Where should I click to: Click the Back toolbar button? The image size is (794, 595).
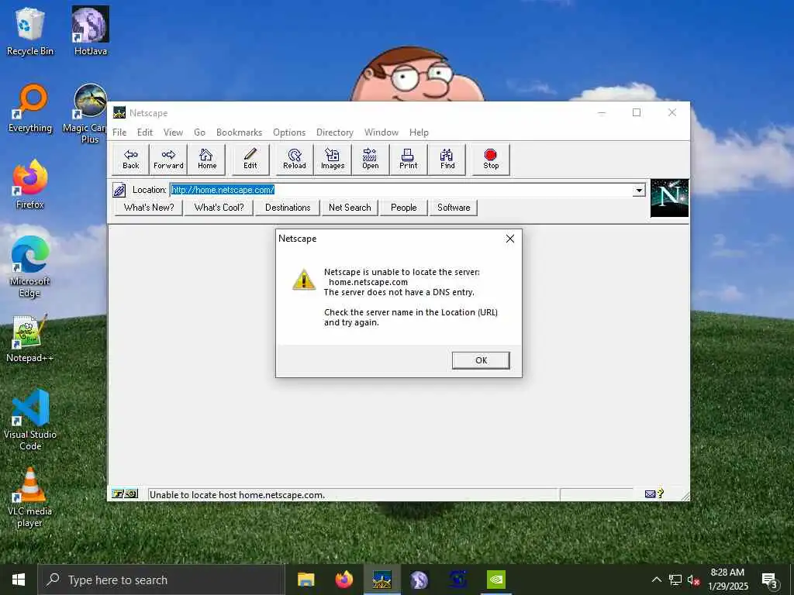(130, 160)
